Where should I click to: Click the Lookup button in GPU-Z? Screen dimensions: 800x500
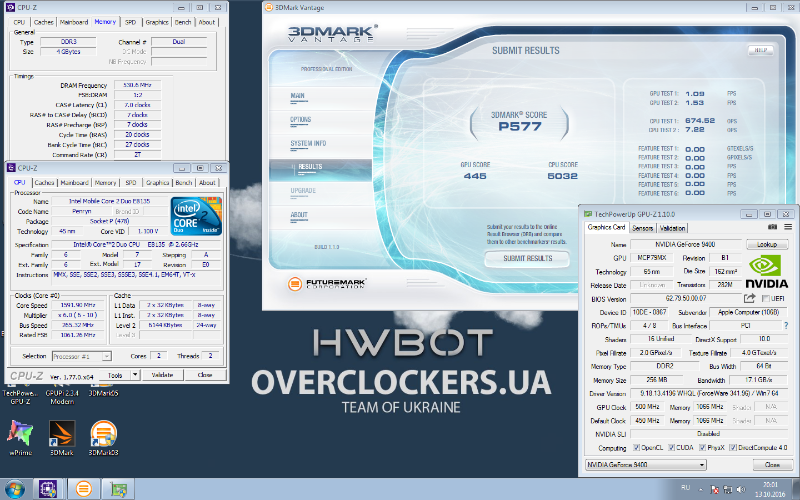point(767,244)
